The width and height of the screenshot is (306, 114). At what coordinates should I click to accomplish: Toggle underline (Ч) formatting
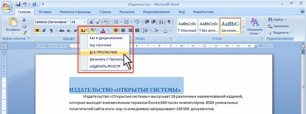pos(51,30)
